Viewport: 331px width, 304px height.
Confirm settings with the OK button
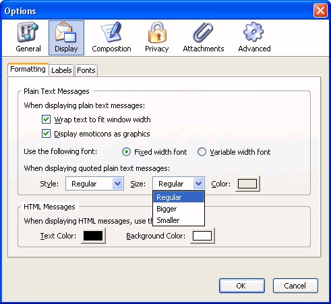242,286
